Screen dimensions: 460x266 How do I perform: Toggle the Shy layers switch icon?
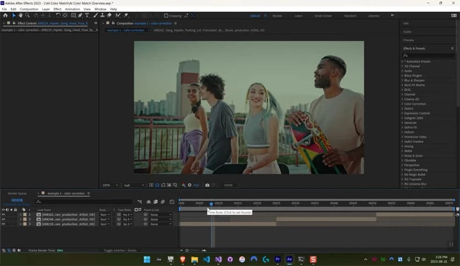click(149, 202)
